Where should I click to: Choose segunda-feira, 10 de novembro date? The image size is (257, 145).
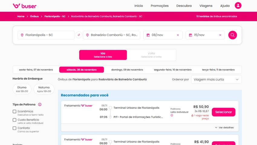(x=173, y=70)
